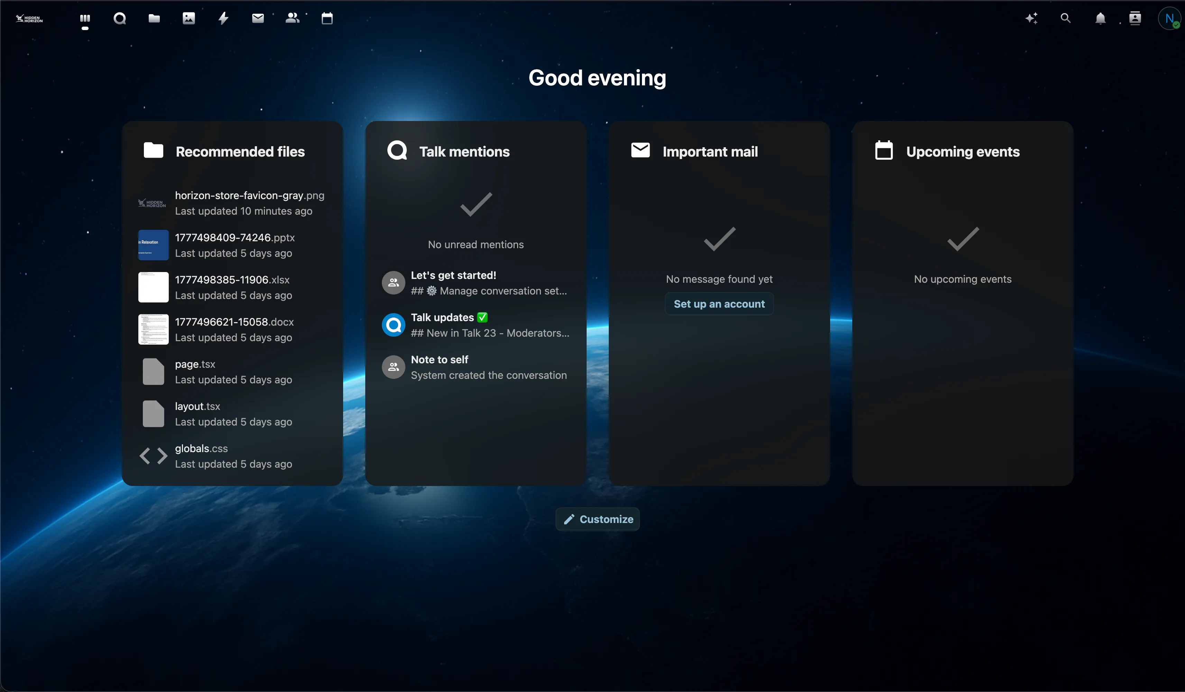This screenshot has height=692, width=1185.
Task: Open the Activity lightning icon
Action: tap(223, 18)
